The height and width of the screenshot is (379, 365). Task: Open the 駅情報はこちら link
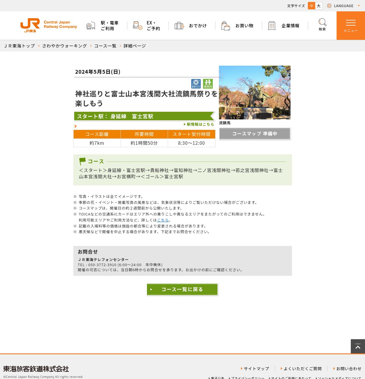point(199,124)
